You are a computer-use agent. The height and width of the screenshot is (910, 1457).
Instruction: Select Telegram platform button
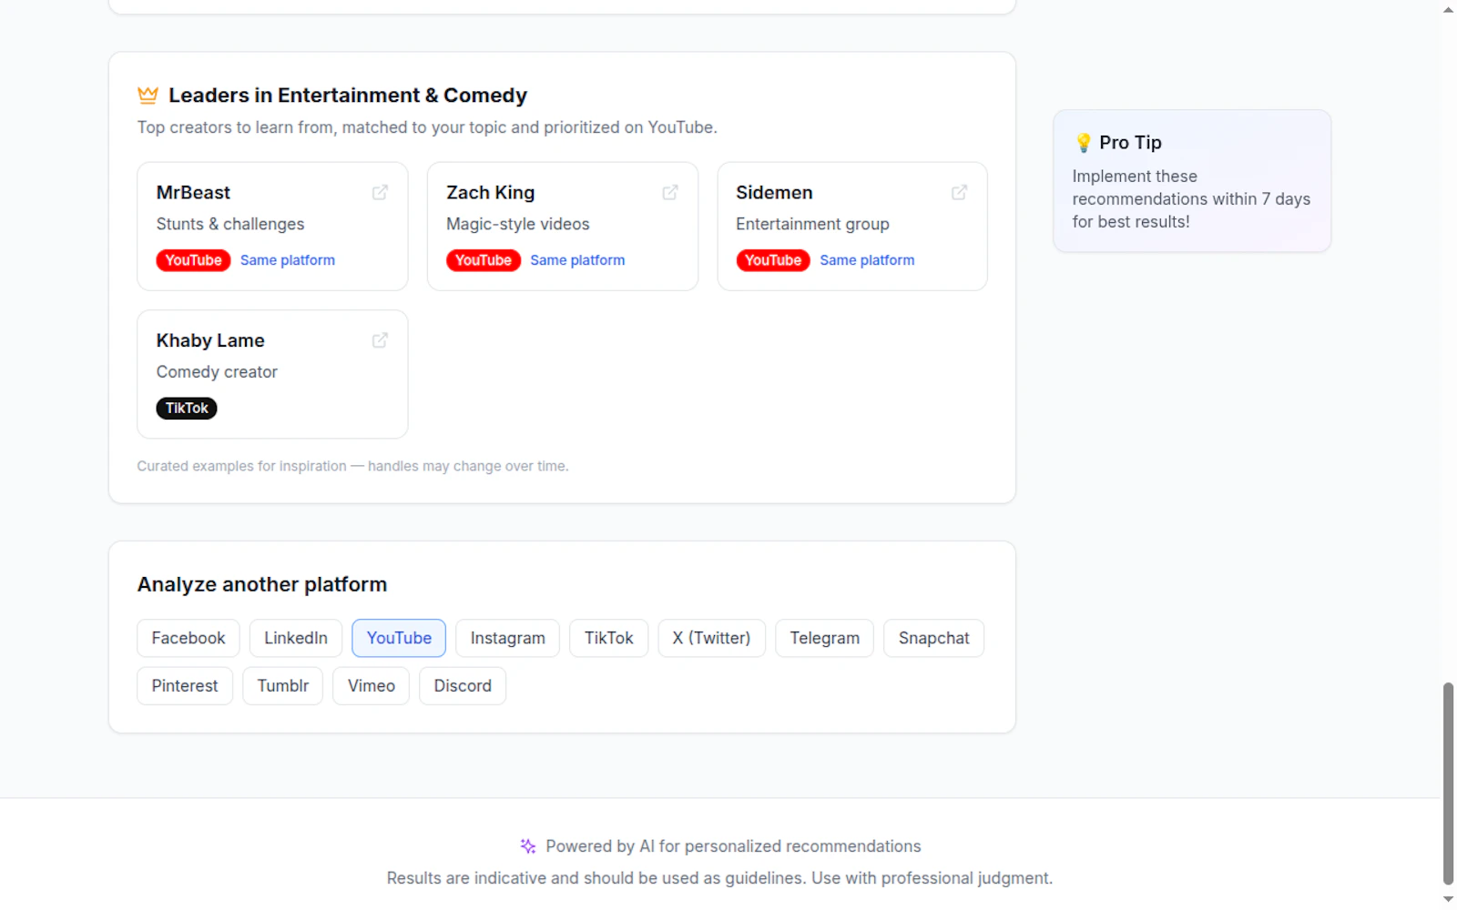825,638
